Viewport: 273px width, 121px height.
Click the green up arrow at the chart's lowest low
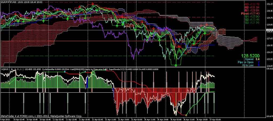[176, 65]
